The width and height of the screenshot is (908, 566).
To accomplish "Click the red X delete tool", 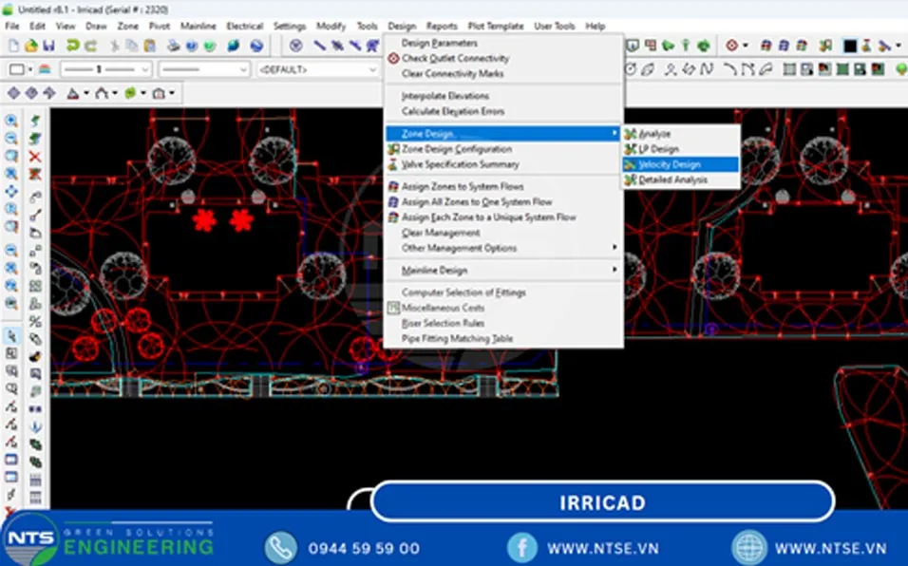I will tap(35, 157).
